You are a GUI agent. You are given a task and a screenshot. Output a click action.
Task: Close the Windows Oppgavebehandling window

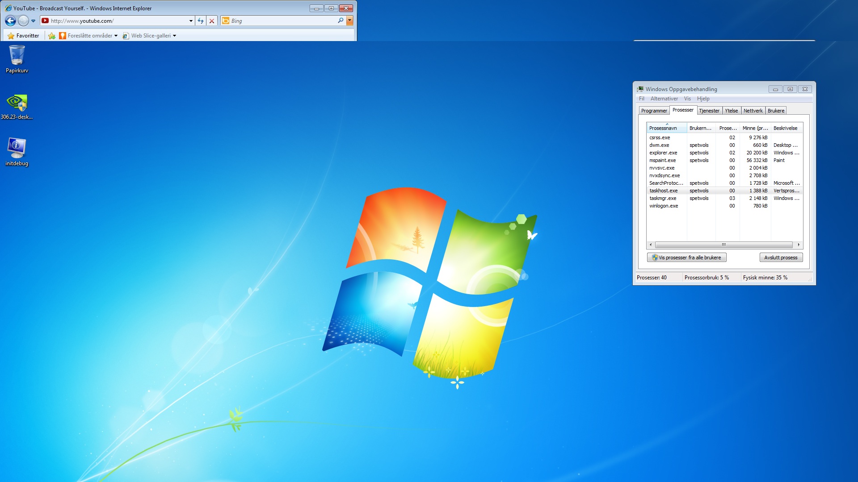pyautogui.click(x=805, y=89)
